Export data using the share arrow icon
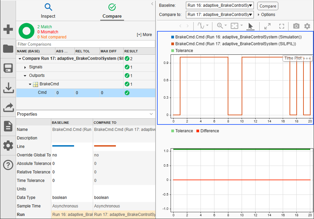Screen dimensions: 314x219 click(8, 107)
